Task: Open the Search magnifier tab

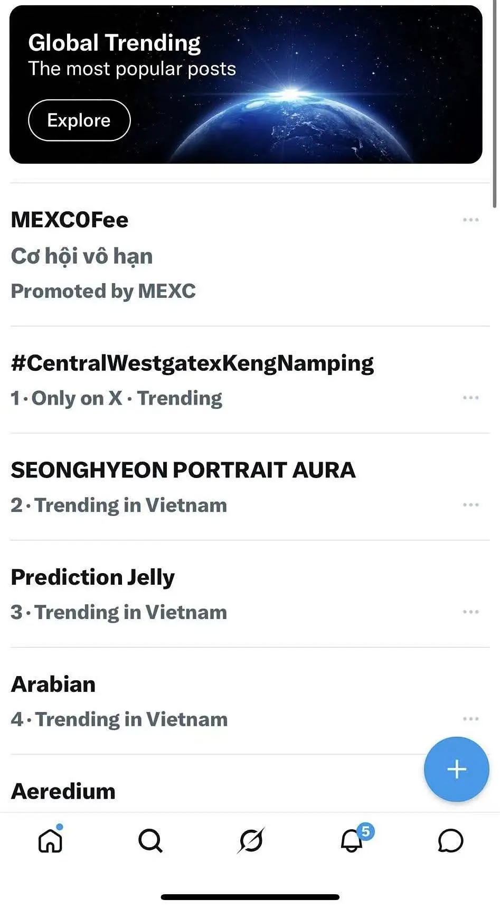Action: (150, 840)
